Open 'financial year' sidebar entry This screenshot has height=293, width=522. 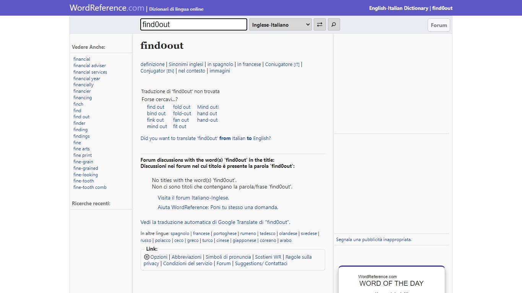87,79
